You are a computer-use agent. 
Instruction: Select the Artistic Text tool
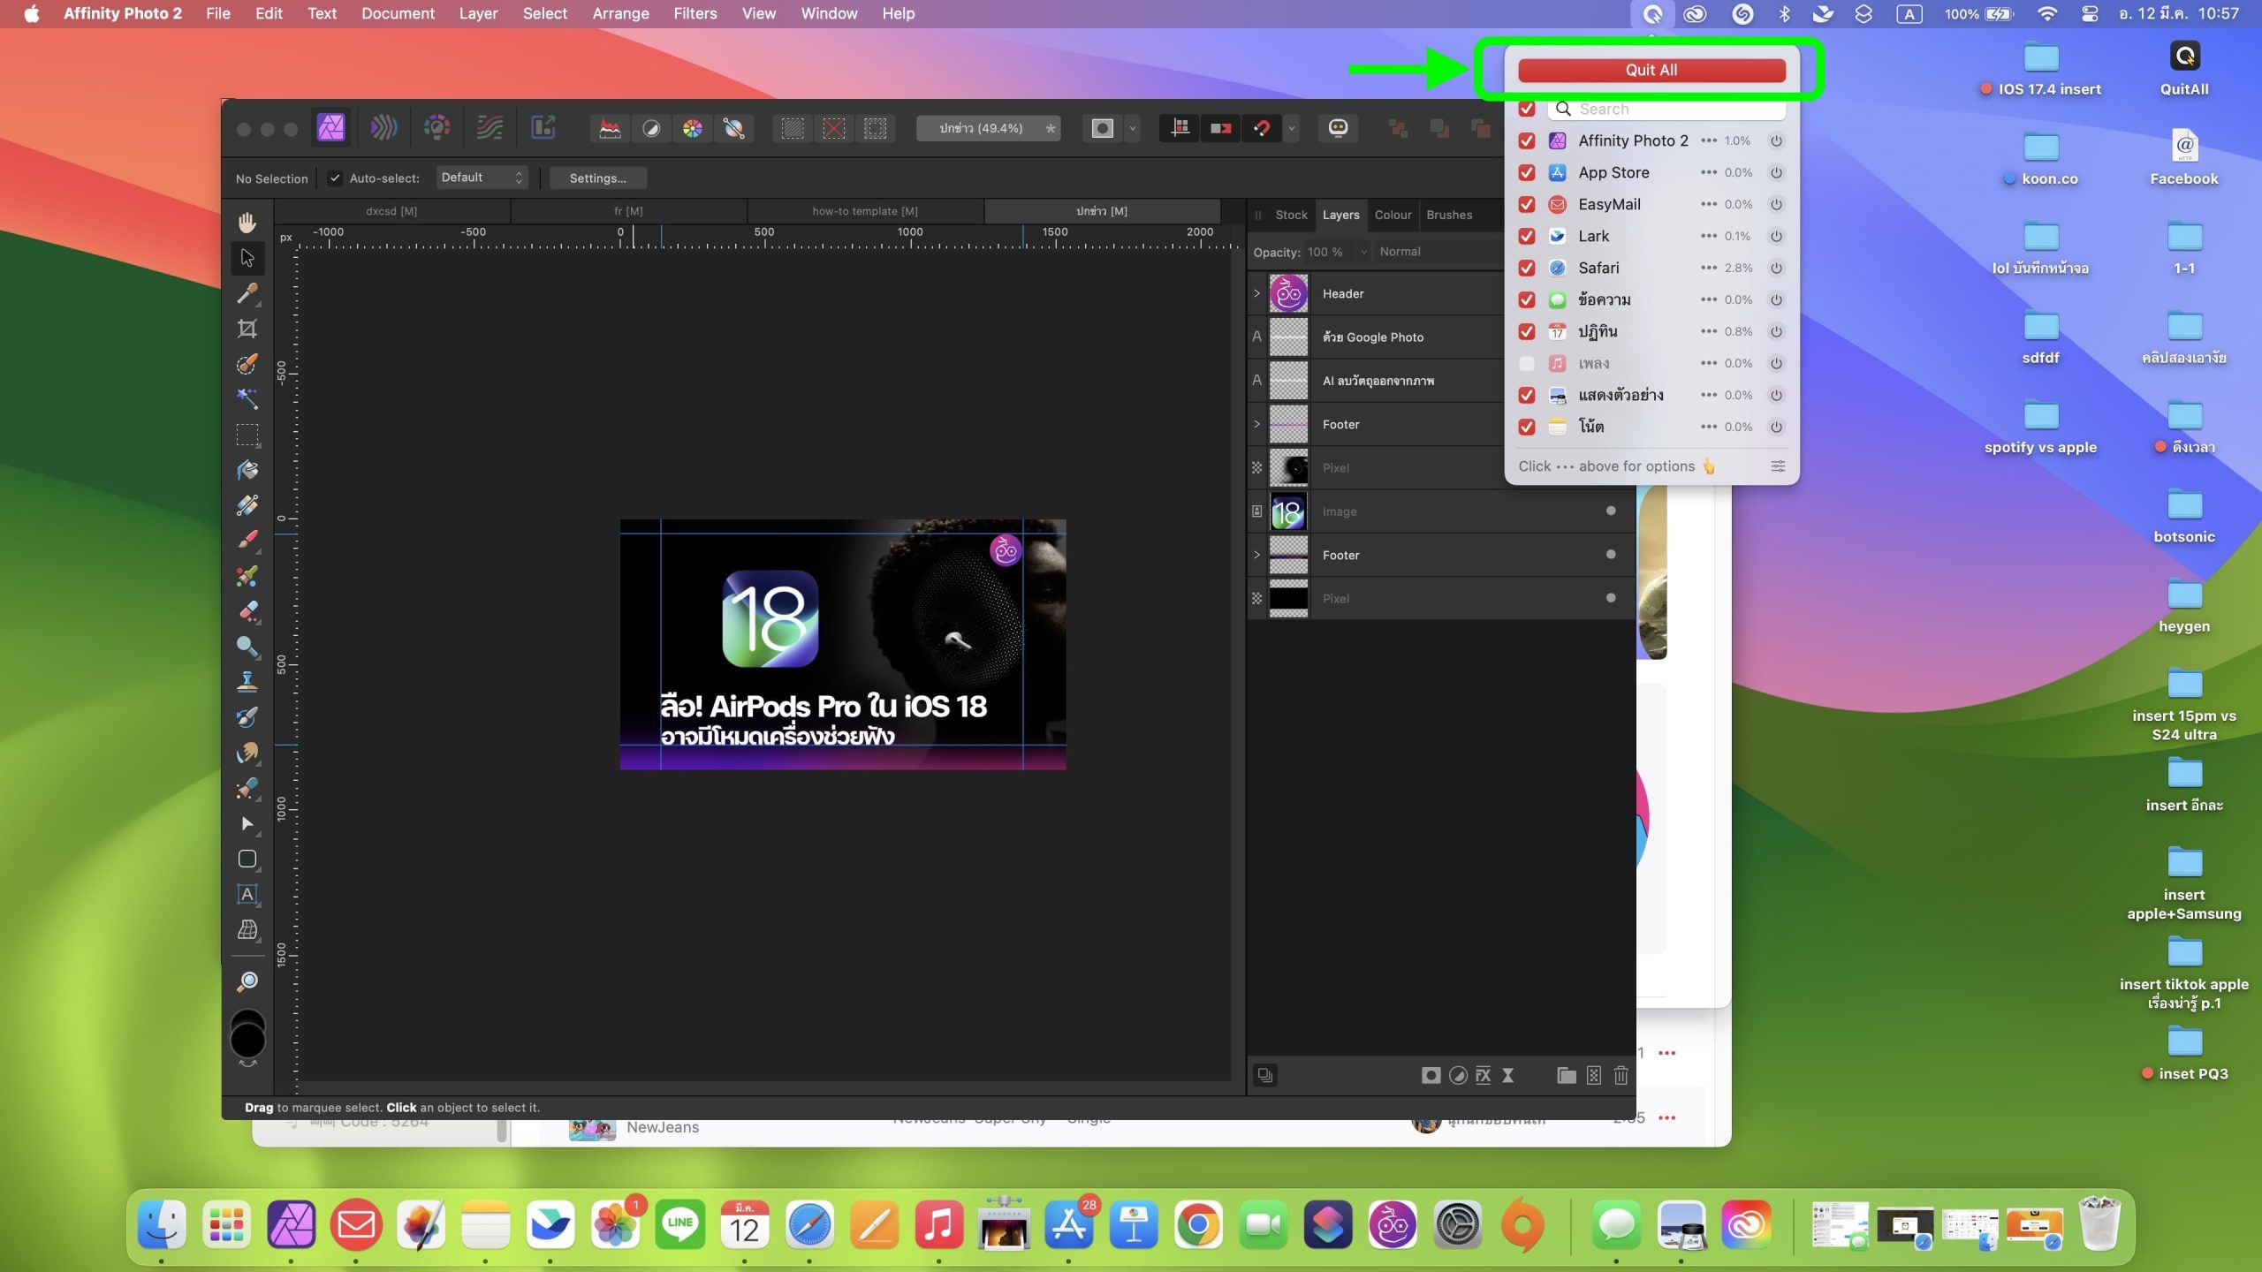(x=247, y=894)
